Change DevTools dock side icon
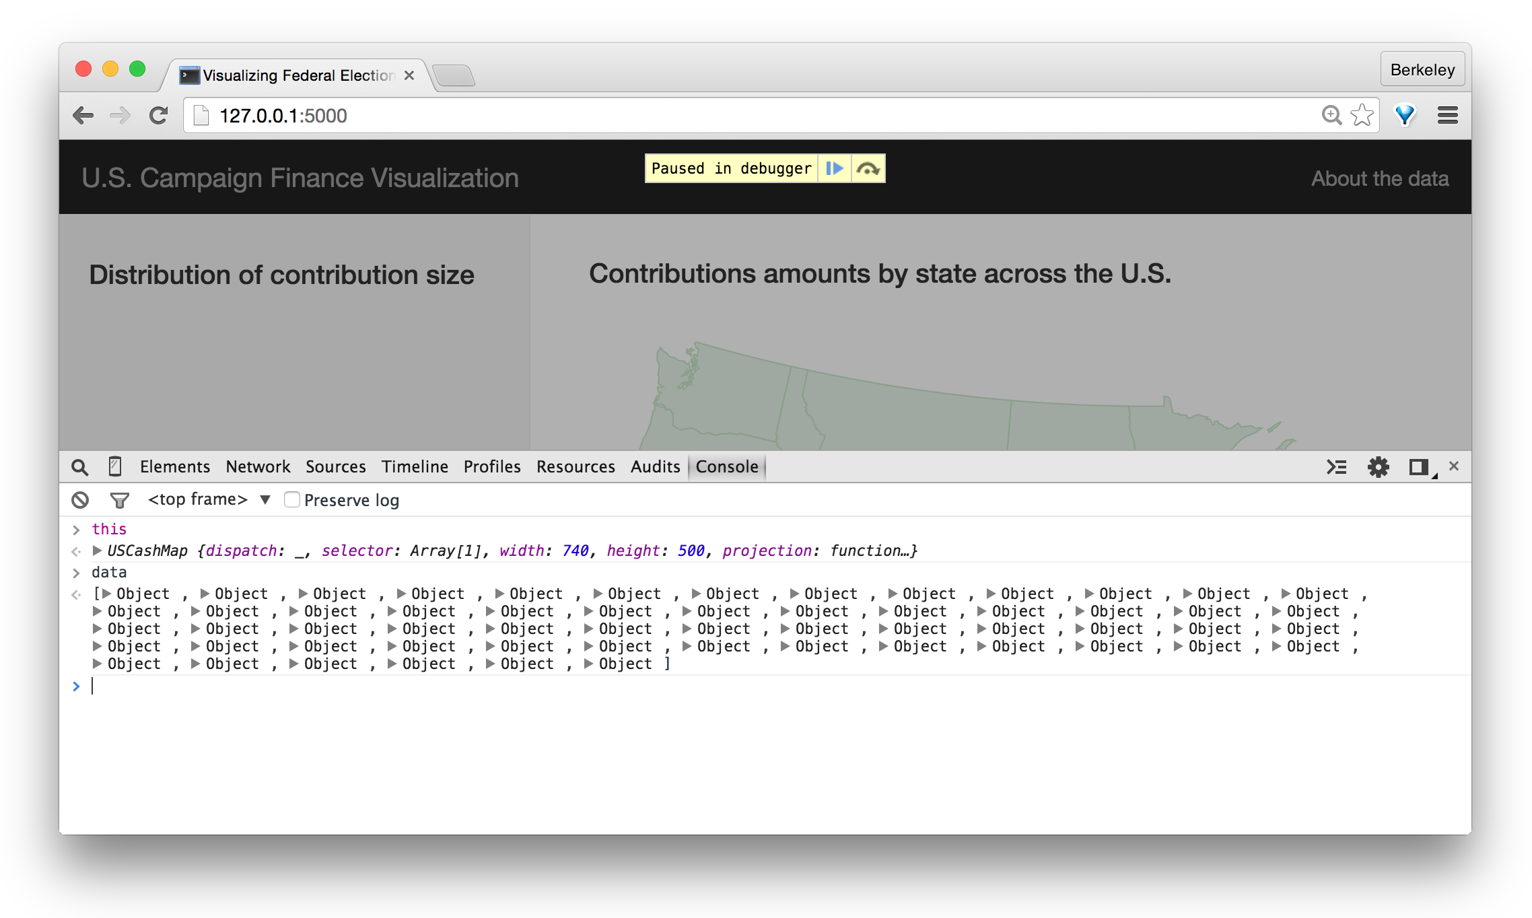This screenshot has height=918, width=1532. point(1419,466)
